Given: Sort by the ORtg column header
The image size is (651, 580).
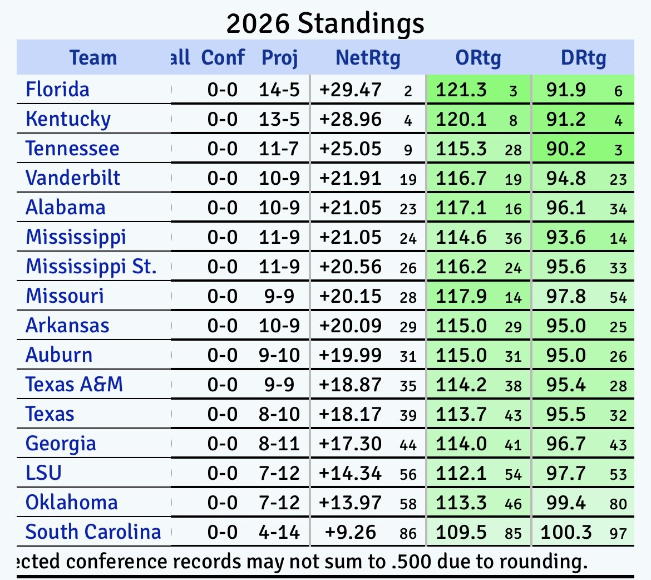Looking at the screenshot, I should point(478,57).
